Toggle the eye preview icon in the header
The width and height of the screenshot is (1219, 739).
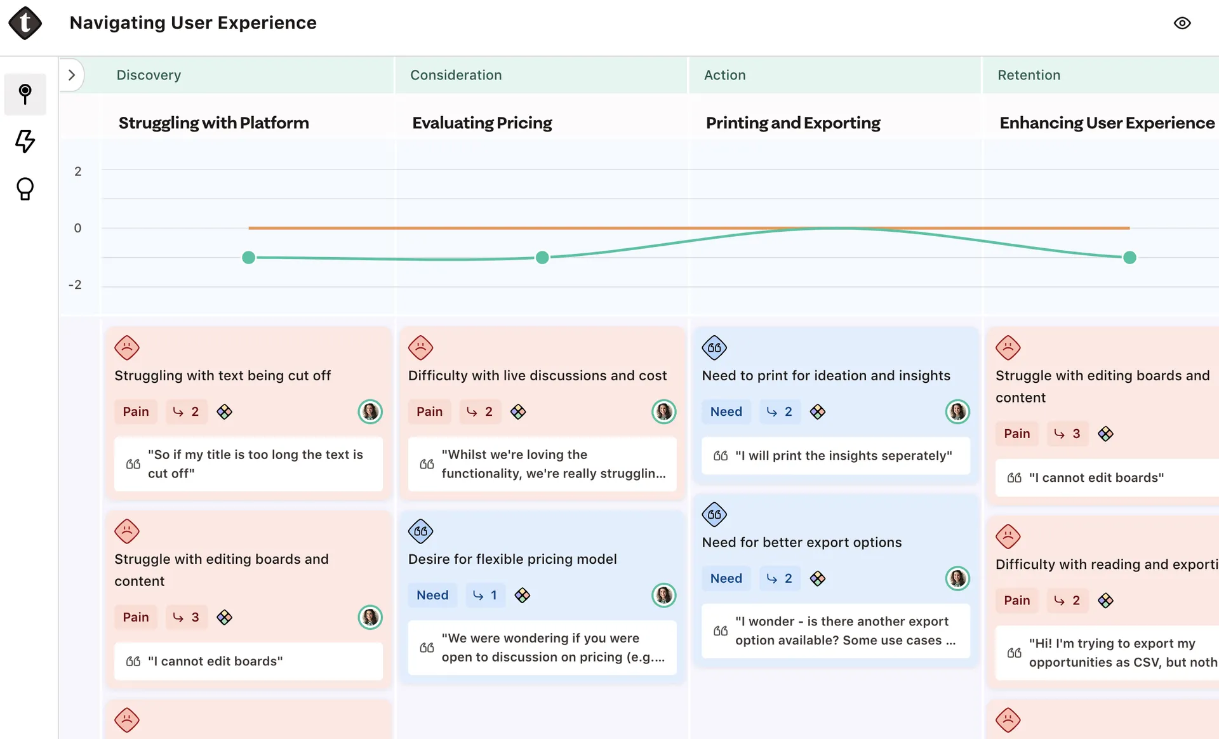pos(1182,23)
